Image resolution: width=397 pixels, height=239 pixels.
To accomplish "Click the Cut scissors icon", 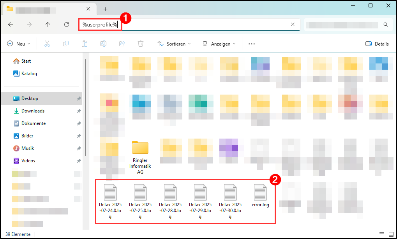I will (47, 44).
